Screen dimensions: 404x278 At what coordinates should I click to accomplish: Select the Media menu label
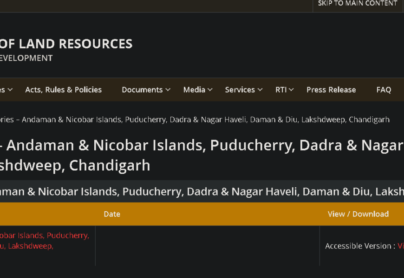point(194,90)
